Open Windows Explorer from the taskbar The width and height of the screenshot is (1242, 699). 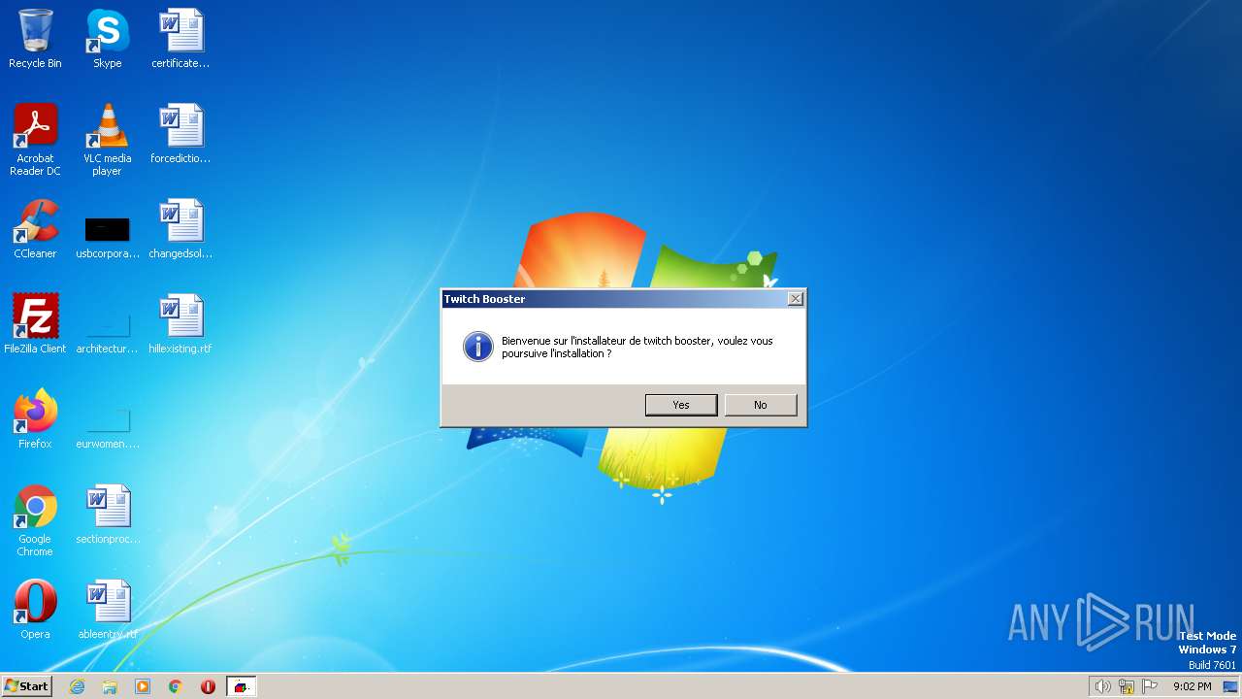pos(110,686)
